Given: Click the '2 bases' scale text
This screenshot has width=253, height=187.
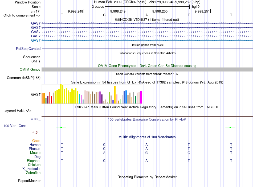Looking at the screenshot, I should point(98,7).
